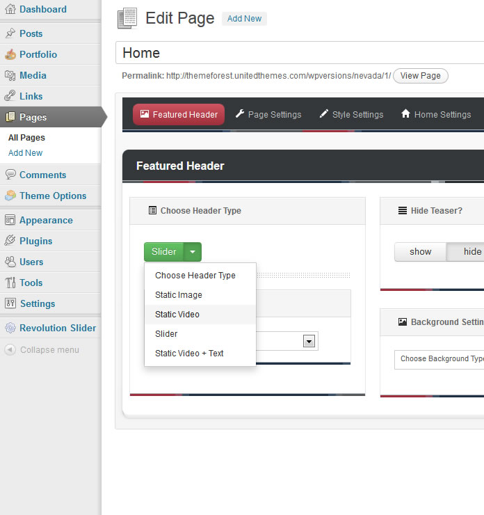Click the Dashboard home icon
Screen dimensions: 484x515
(x=10, y=10)
